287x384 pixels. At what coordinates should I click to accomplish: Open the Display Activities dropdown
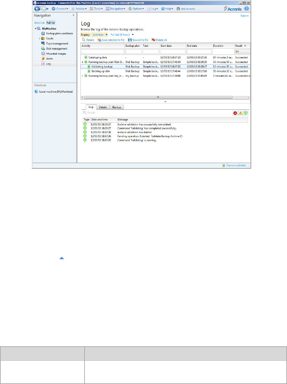point(100,35)
